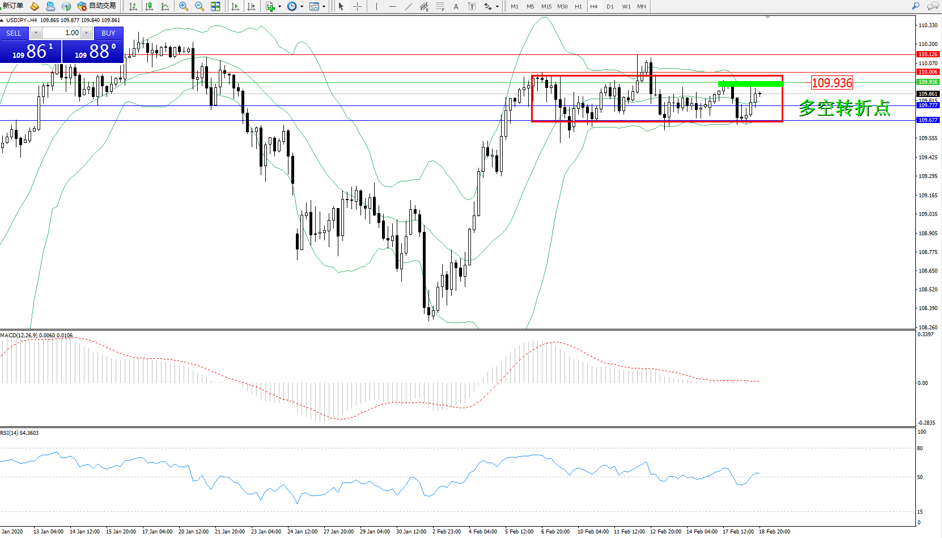Open the indicators list dropdown arrow
The image size is (942, 538).
pos(279,7)
